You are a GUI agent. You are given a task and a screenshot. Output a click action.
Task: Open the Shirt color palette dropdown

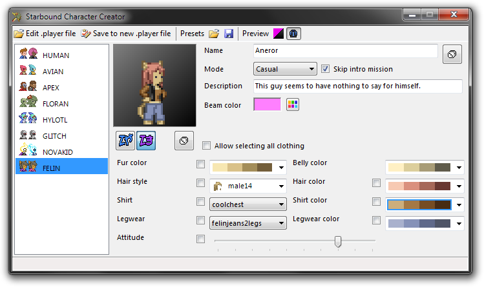pos(425,205)
